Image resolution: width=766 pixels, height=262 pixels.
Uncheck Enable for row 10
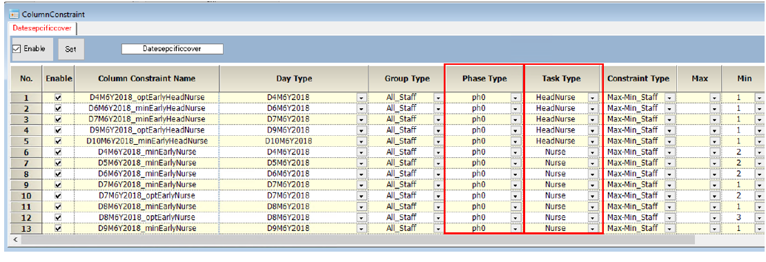59,195
